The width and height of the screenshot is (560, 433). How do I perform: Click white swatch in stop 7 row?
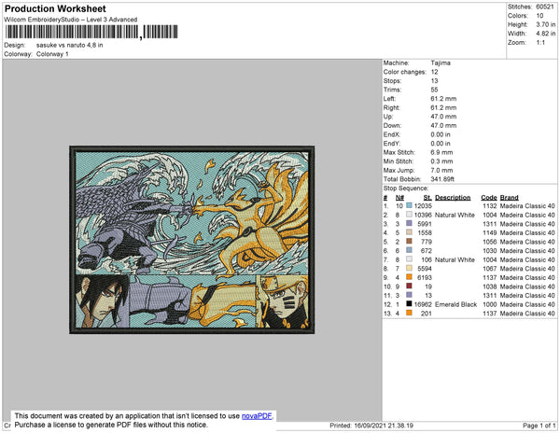[409, 259]
